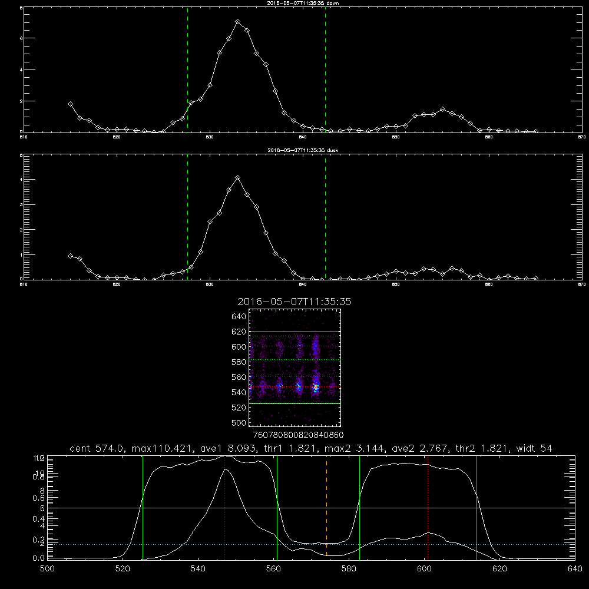589x589 pixels.
Task: Click the '600' label on bottom plot x-axis
Action: click(x=425, y=569)
